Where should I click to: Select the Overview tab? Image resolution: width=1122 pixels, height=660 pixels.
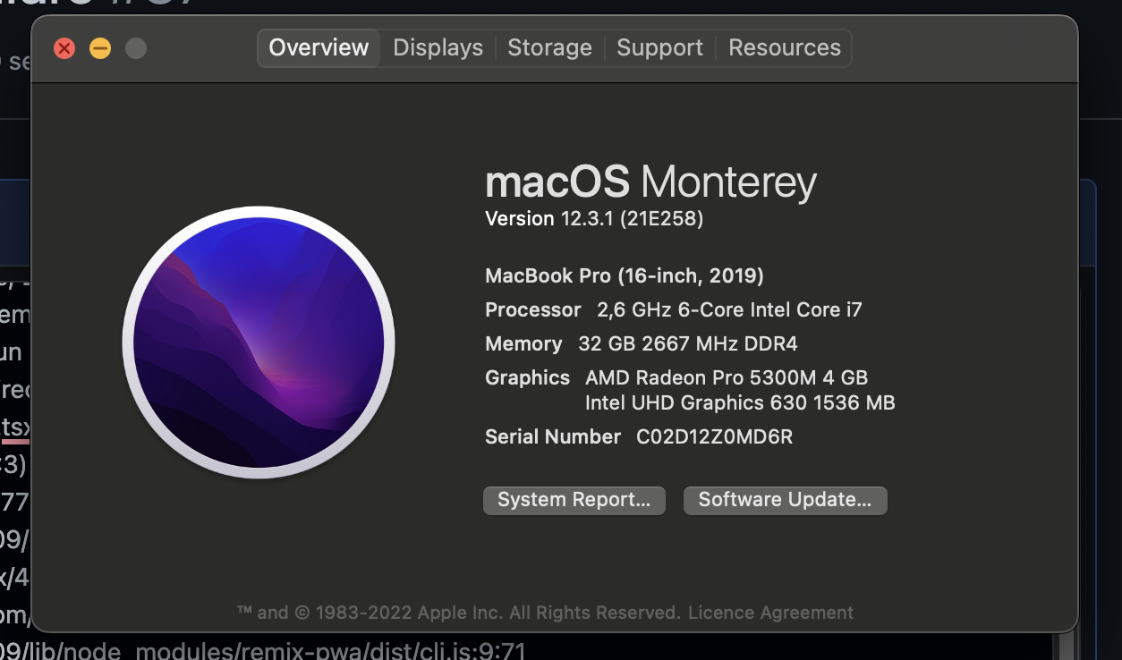click(x=319, y=47)
